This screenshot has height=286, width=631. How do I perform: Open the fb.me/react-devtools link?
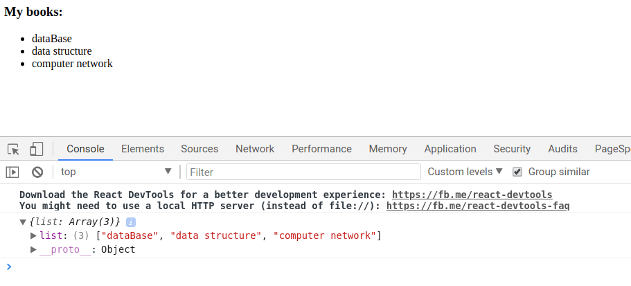[x=472, y=195]
